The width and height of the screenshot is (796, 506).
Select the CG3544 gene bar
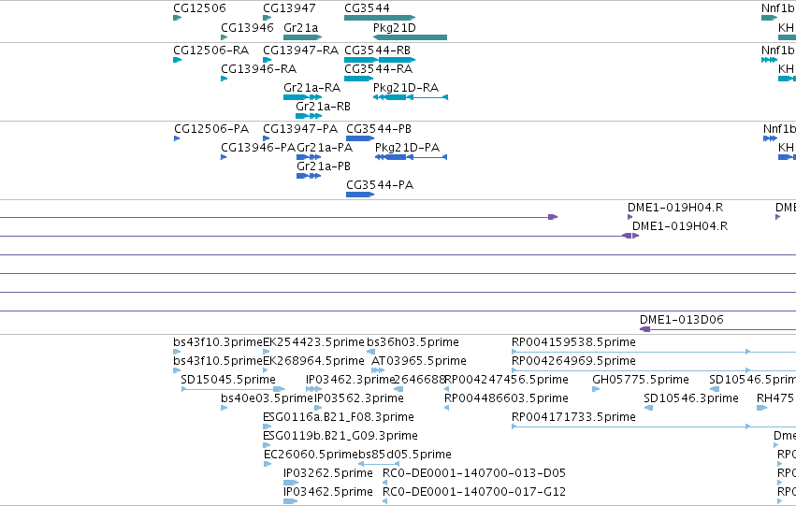[380, 18]
